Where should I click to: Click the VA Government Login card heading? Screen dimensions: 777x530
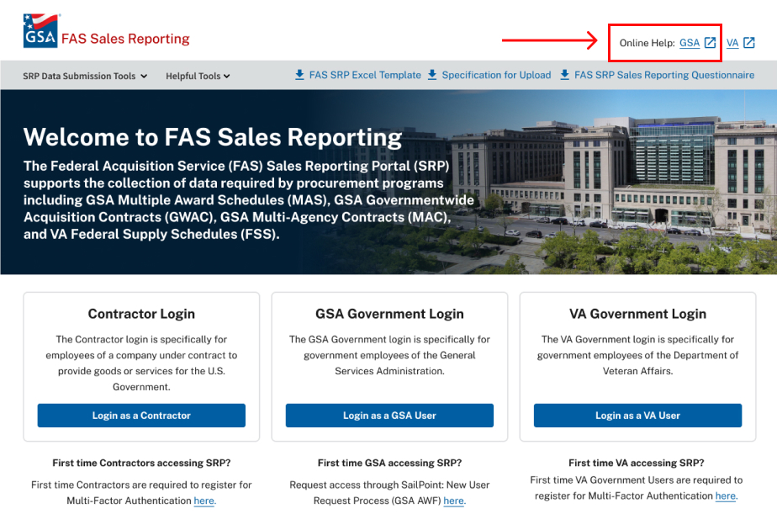pos(637,314)
